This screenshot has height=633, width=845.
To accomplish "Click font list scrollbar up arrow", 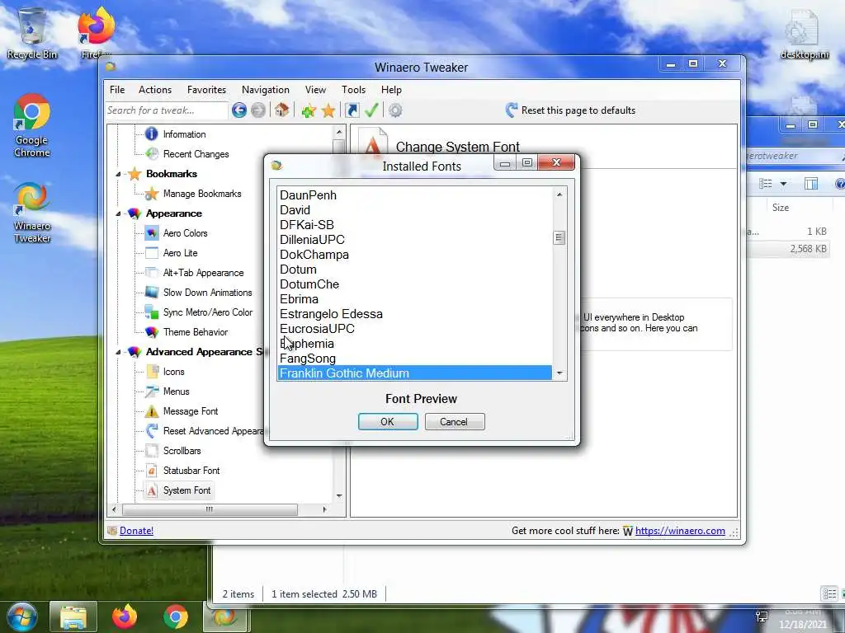I will (x=559, y=195).
